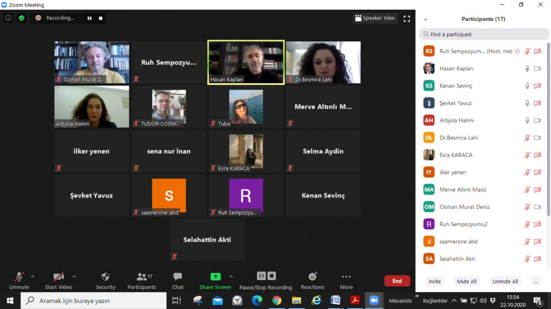Viewport: 551px width, 309px height.
Task: Collapse the Participants panel chevron
Action: (426, 19)
